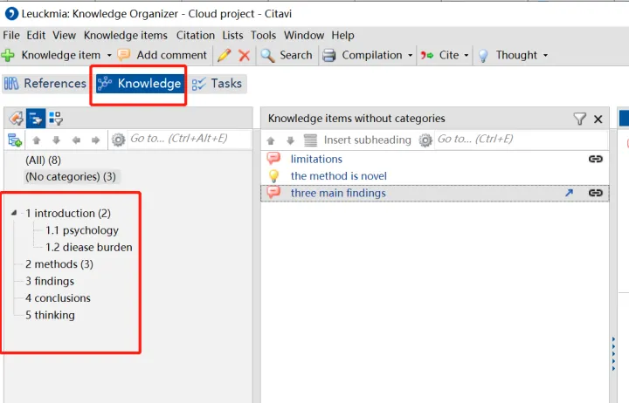Click the keywords tag icon in left panel
Image resolution: width=629 pixels, height=403 pixels.
click(16, 119)
